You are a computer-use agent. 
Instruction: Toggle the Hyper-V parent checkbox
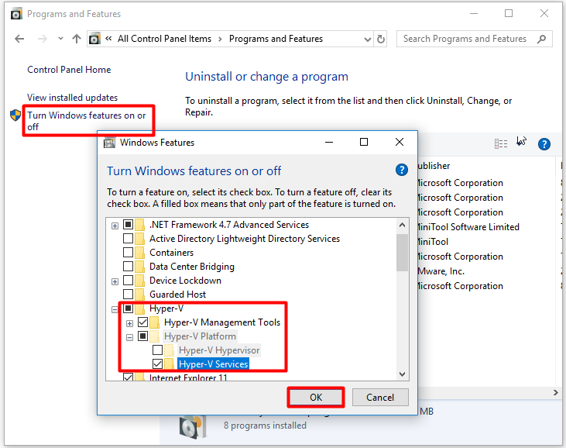click(129, 308)
